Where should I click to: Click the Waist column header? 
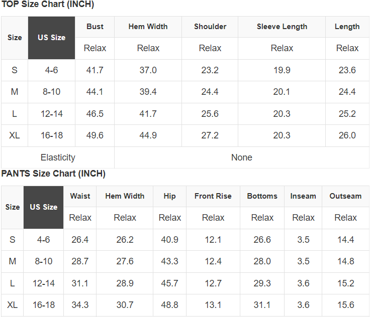coord(80,196)
